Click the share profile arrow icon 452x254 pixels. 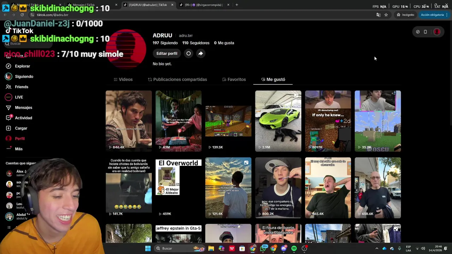pyautogui.click(x=201, y=53)
